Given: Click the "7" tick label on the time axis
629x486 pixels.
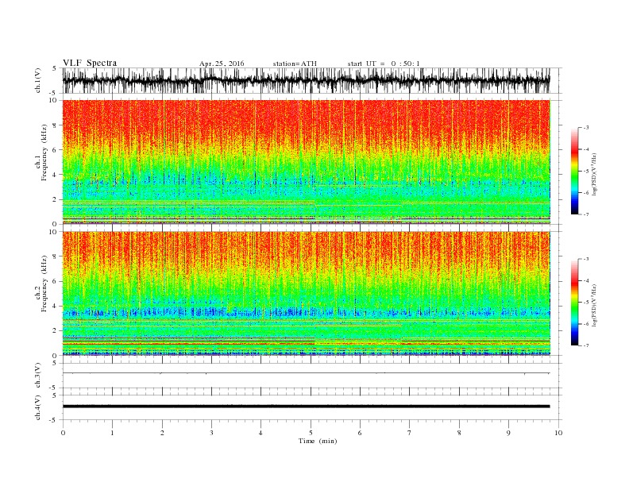Looking at the screenshot, I should 410,433.
